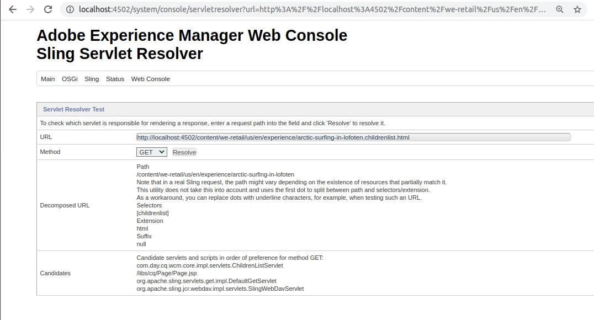Focus the browser address bar URL
This screenshot has width=594, height=320.
312,9
